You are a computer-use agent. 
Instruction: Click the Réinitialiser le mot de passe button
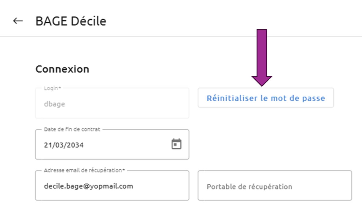tap(266, 98)
